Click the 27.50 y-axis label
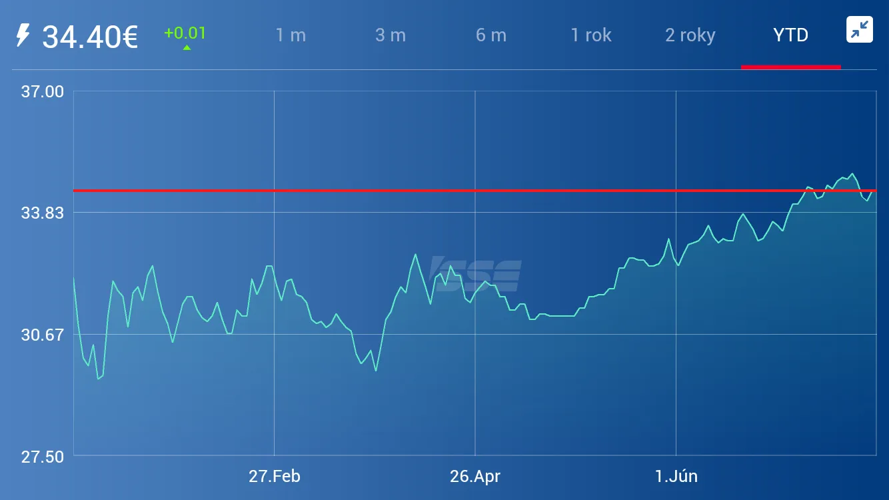Viewport: 889px width, 500px height. coord(43,457)
